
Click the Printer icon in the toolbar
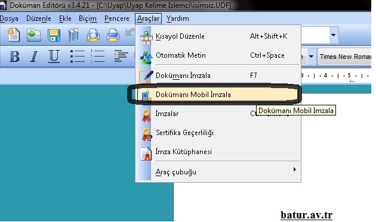tap(113, 35)
